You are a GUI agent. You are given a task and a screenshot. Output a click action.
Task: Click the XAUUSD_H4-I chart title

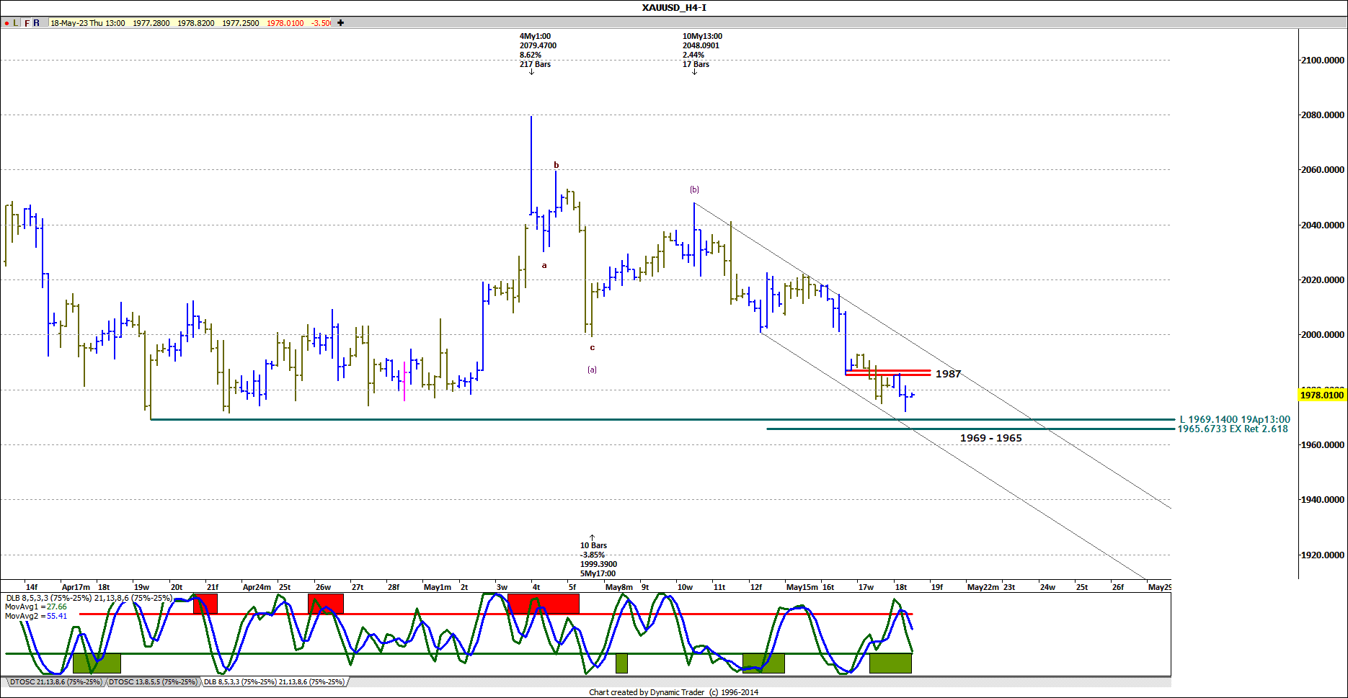pyautogui.click(x=674, y=8)
